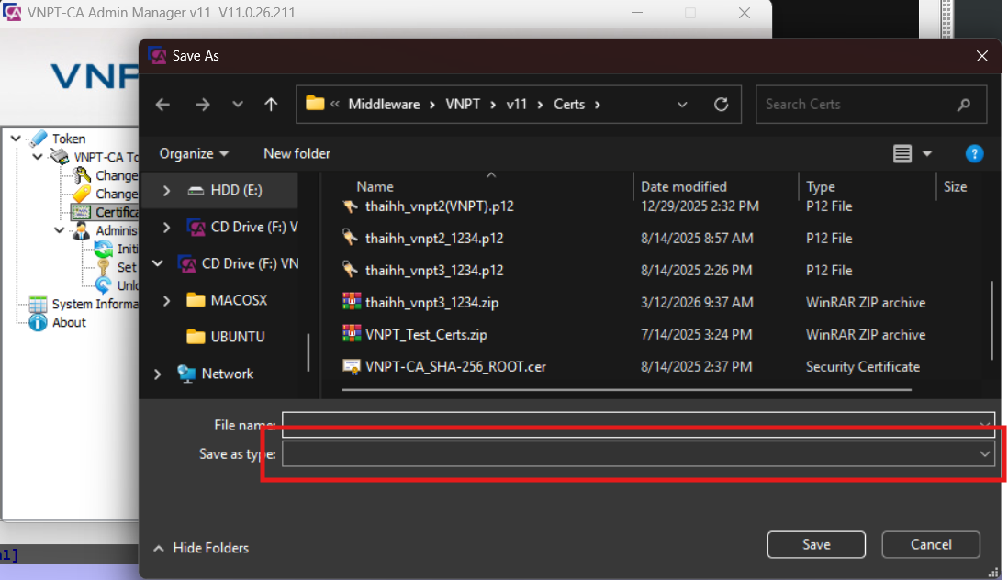Image resolution: width=1008 pixels, height=580 pixels.
Task: Select second Change item with tag icon
Action: pyautogui.click(x=117, y=194)
